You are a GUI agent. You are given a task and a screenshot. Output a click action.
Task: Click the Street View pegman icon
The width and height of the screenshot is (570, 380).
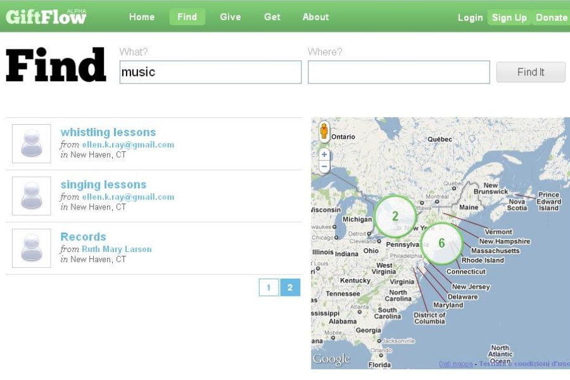324,131
